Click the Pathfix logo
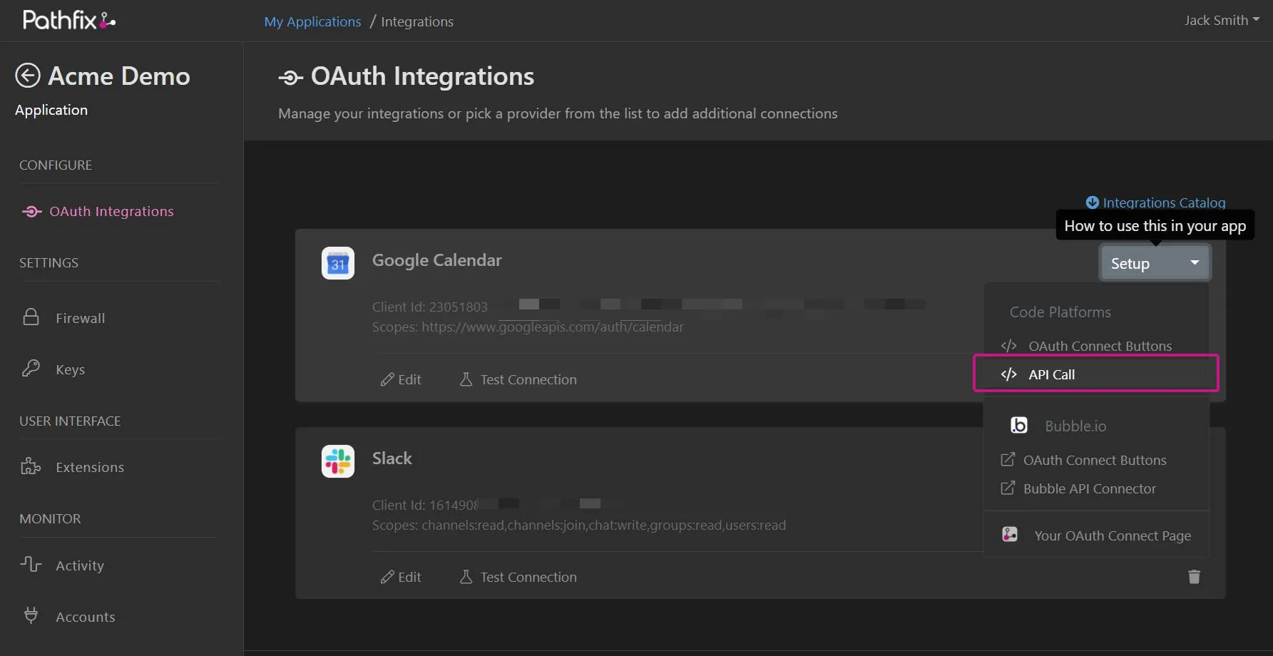The height and width of the screenshot is (656, 1273). coord(69,20)
